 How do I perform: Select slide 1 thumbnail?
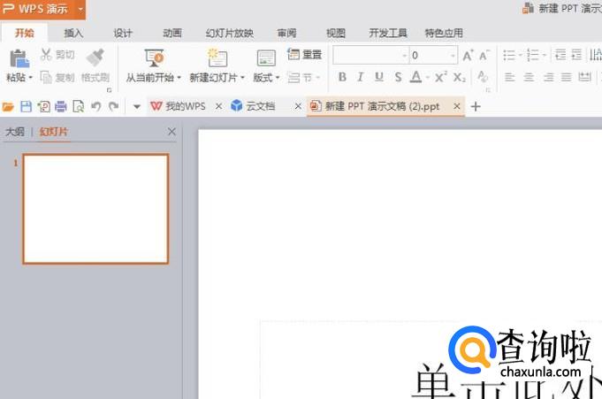tap(95, 209)
